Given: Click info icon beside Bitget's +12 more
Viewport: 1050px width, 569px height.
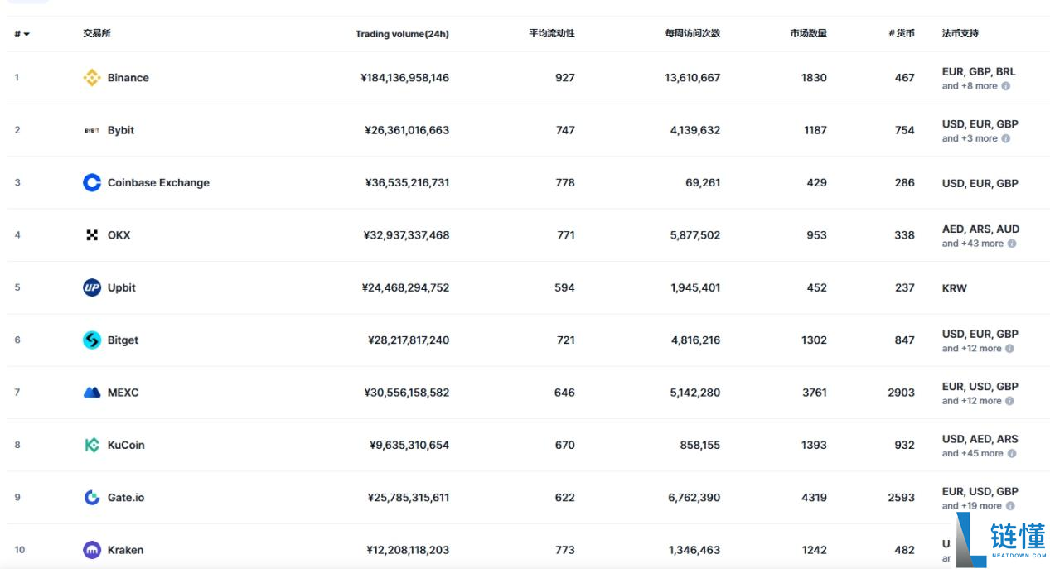Looking at the screenshot, I should coord(1009,349).
